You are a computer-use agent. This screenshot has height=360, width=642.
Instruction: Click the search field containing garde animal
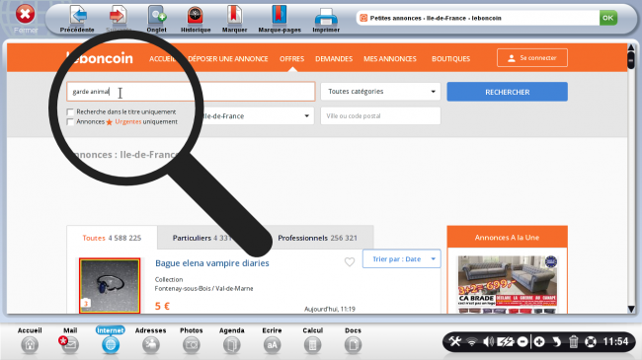[x=191, y=92]
